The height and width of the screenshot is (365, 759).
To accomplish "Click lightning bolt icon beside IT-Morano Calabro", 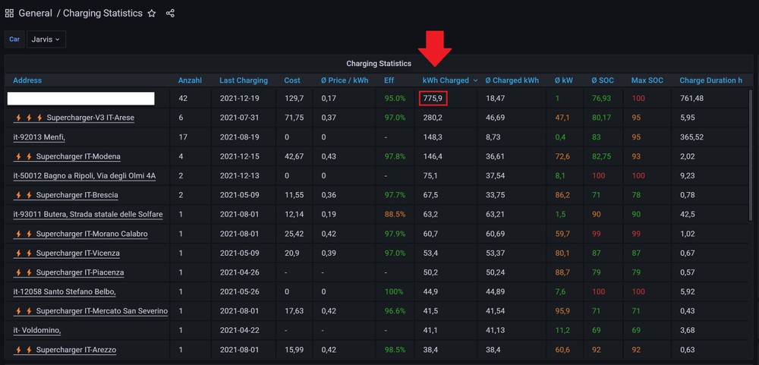I will [x=24, y=234].
